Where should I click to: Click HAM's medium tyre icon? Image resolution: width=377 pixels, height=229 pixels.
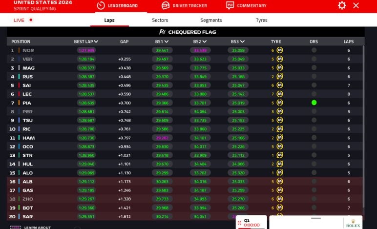(280, 138)
